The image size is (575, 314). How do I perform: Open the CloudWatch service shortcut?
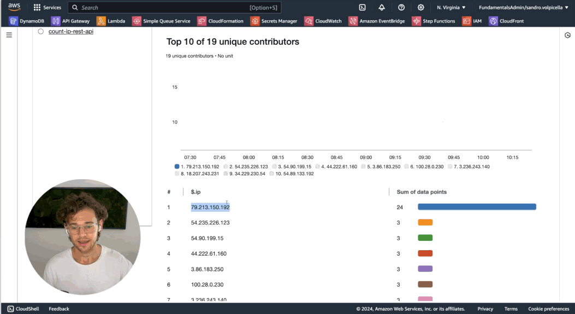pyautogui.click(x=323, y=21)
